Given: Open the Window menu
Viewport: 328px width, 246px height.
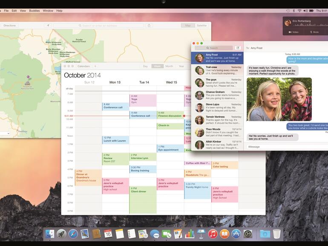Looking at the screenshot, I should (x=48, y=11).
